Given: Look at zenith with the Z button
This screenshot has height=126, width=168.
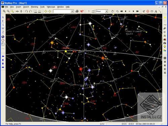Looking at the screenshot, I should (3, 32).
